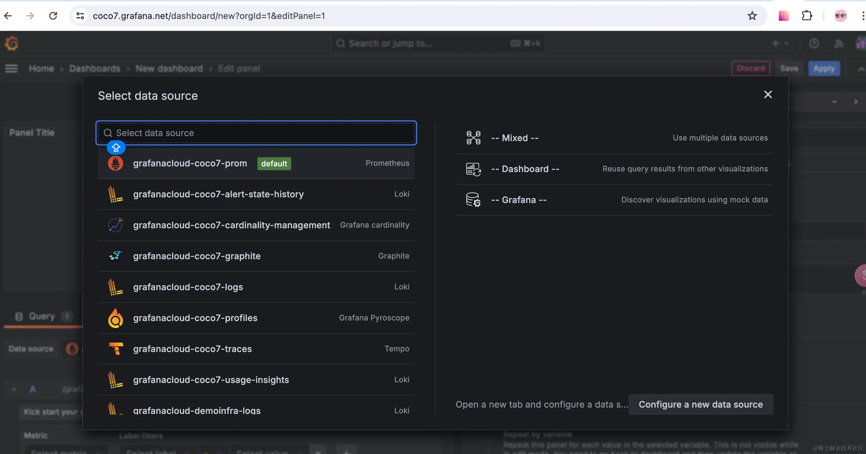The height and width of the screenshot is (454, 866).
Task: Select grafanacloud-coco7-logs data source
Action: (x=256, y=287)
